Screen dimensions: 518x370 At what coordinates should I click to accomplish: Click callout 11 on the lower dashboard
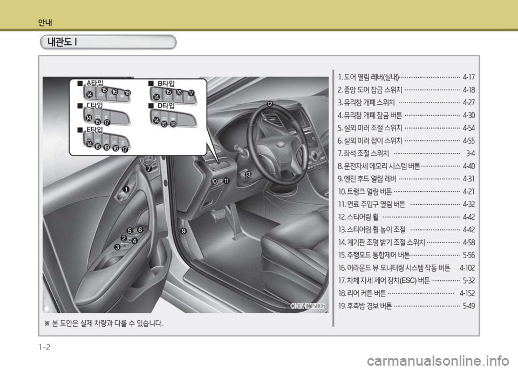226,180
